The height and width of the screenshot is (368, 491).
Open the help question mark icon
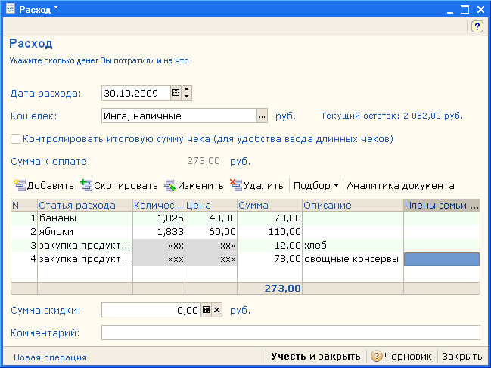477,26
